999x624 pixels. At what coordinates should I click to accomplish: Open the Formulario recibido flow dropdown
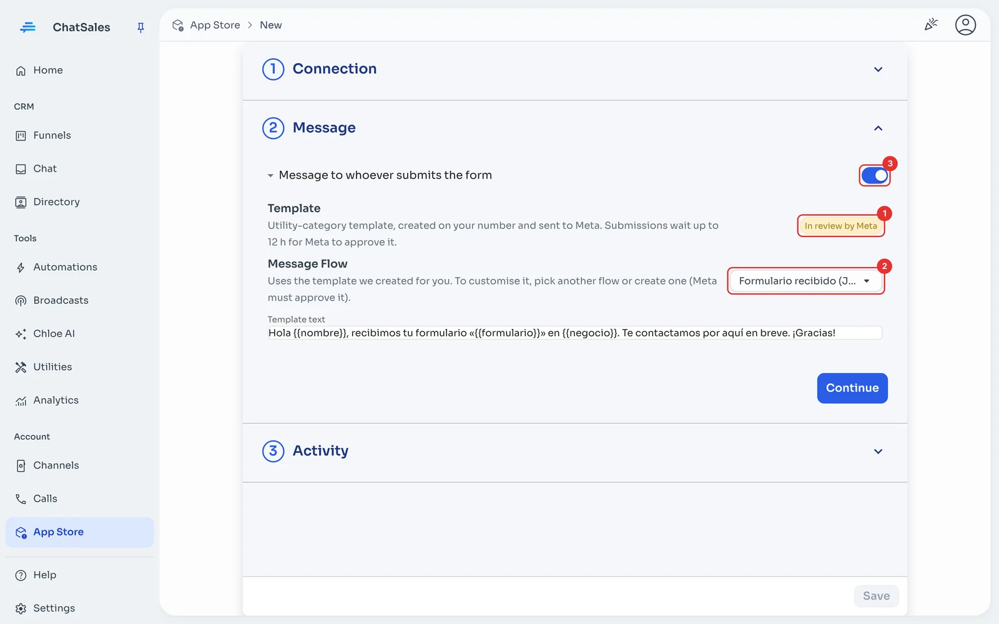[x=806, y=281]
